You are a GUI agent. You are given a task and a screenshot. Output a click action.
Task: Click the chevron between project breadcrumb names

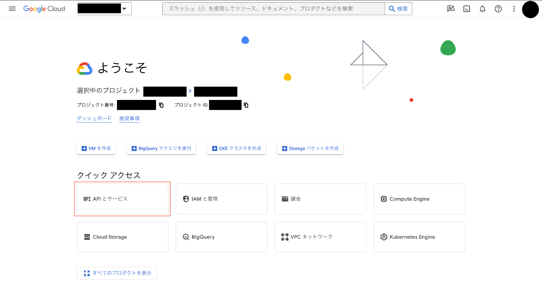pos(190,91)
